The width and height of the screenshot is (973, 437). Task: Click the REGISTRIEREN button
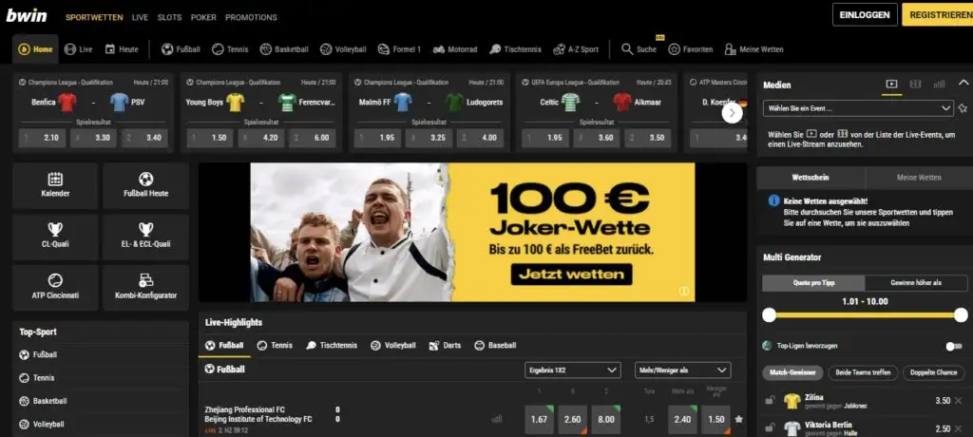938,15
